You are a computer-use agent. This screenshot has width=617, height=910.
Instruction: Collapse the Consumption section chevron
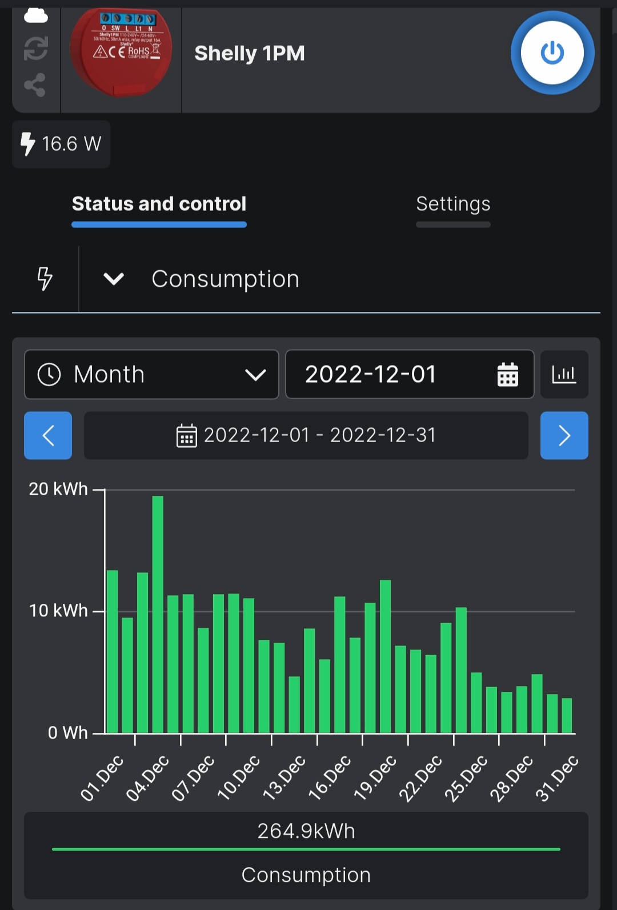tap(114, 279)
